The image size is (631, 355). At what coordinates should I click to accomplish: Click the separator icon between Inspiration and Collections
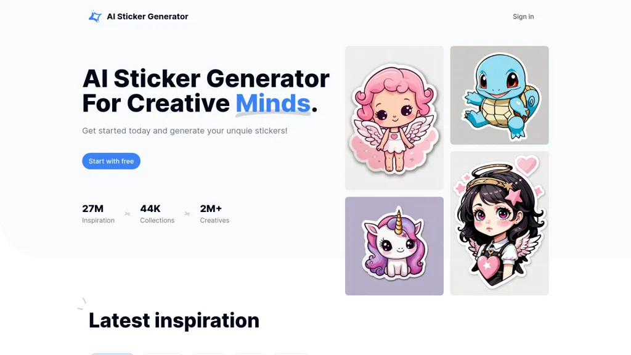[x=127, y=214]
